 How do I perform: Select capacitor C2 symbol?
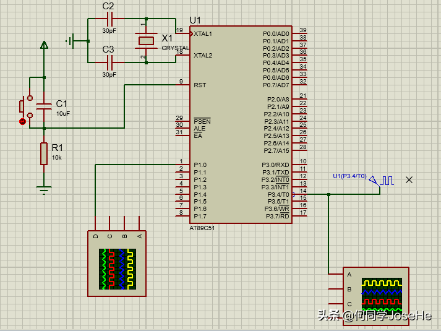point(109,19)
